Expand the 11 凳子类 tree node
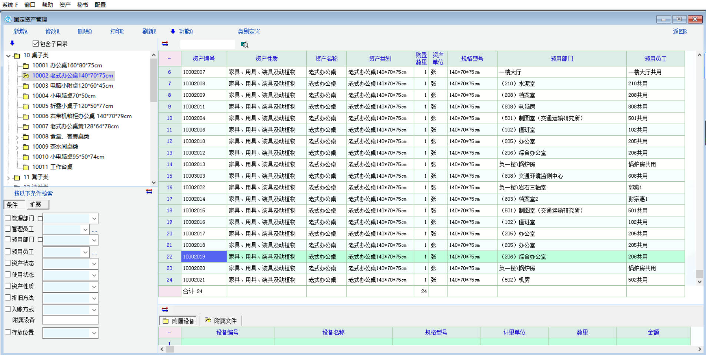Image resolution: width=706 pixels, height=355 pixels. (x=8, y=178)
